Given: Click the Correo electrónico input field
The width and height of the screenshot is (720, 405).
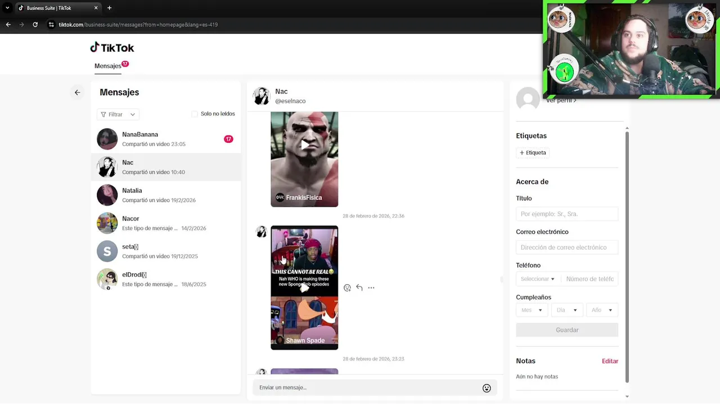Looking at the screenshot, I should point(567,247).
